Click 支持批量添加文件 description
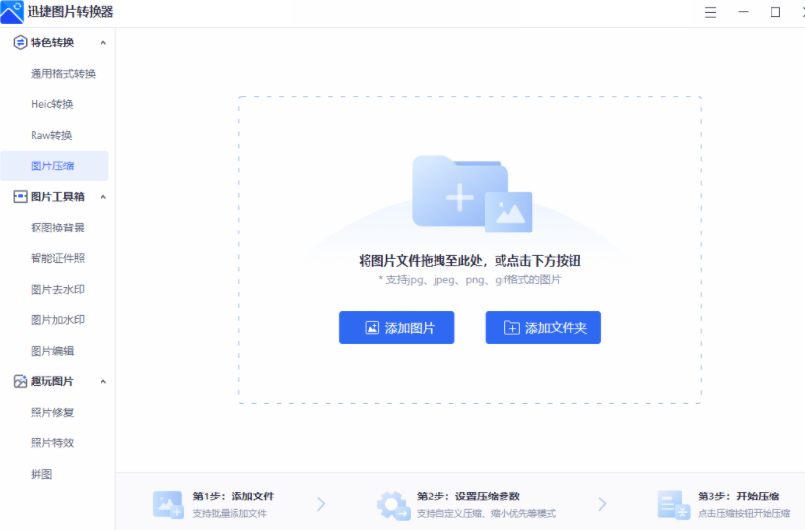The height and width of the screenshot is (530, 805). point(230,513)
